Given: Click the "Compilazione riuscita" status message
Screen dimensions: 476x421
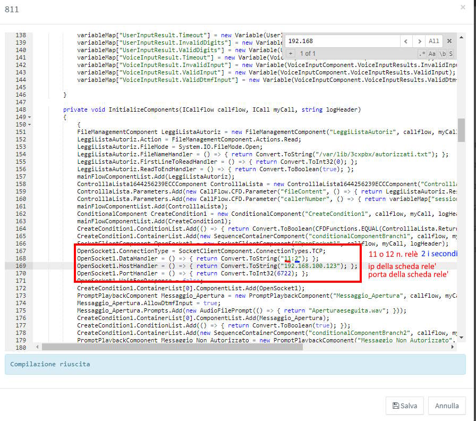Looking at the screenshot, I should click(50, 364).
